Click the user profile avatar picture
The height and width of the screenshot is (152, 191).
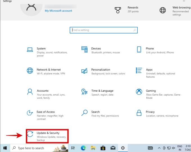[31, 10]
